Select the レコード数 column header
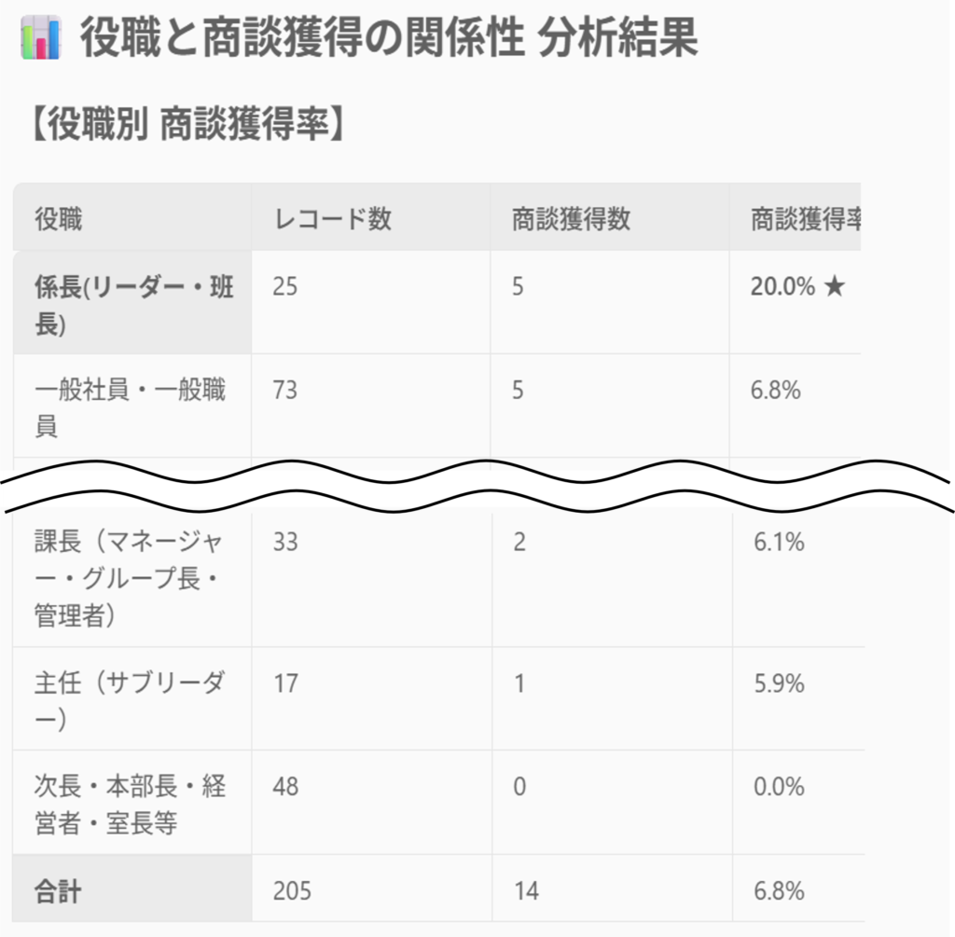The height and width of the screenshot is (937, 955). click(x=333, y=219)
